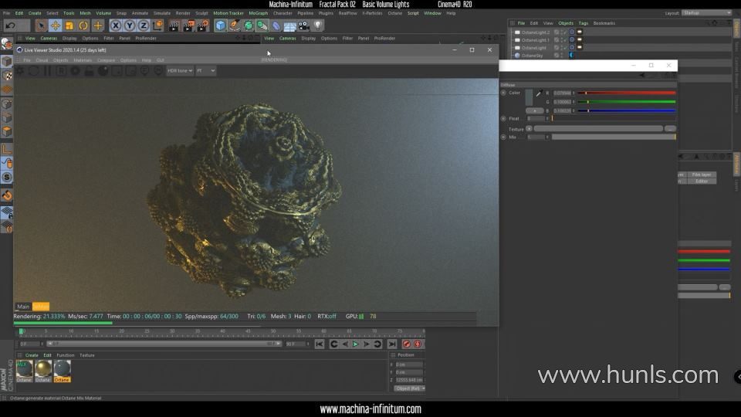The height and width of the screenshot is (417, 741).
Task: Pick color with the eyedropper icon
Action: [x=538, y=93]
